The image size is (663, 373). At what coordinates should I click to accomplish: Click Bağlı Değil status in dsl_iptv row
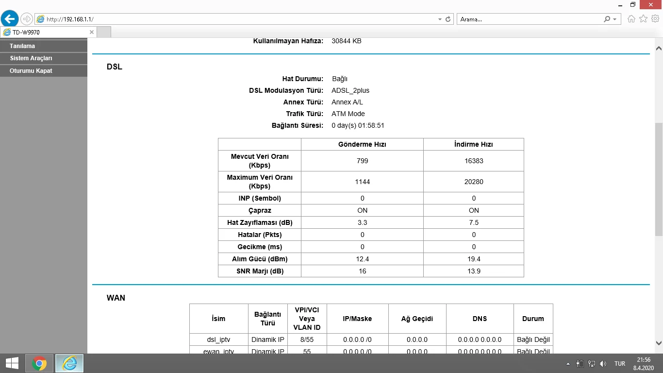[533, 339]
